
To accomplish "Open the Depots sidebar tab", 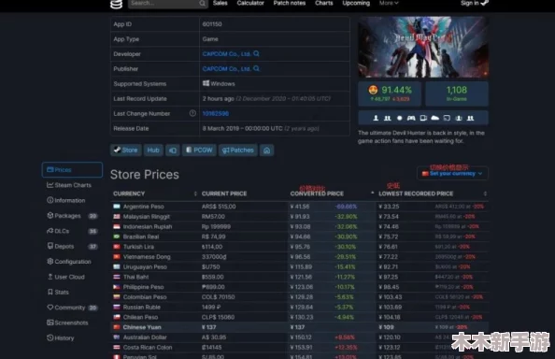I will (72, 246).
